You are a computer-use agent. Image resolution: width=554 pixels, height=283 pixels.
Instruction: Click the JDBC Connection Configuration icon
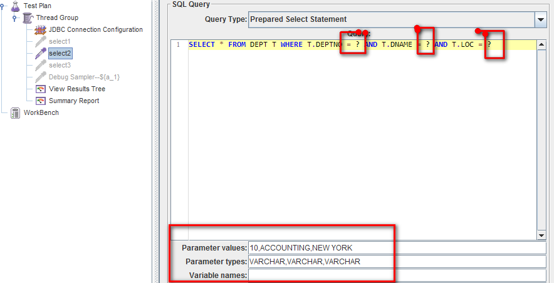point(41,30)
